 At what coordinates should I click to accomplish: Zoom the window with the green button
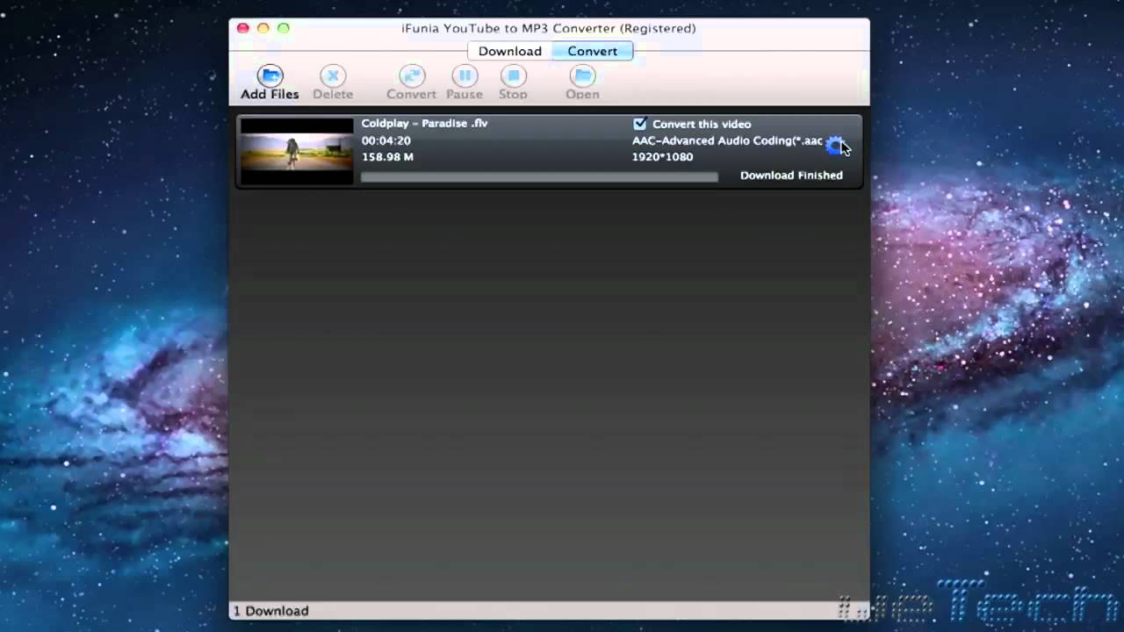pyautogui.click(x=284, y=28)
